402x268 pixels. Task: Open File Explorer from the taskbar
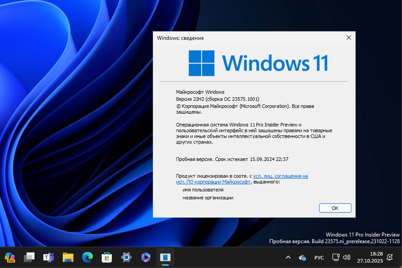point(68,257)
